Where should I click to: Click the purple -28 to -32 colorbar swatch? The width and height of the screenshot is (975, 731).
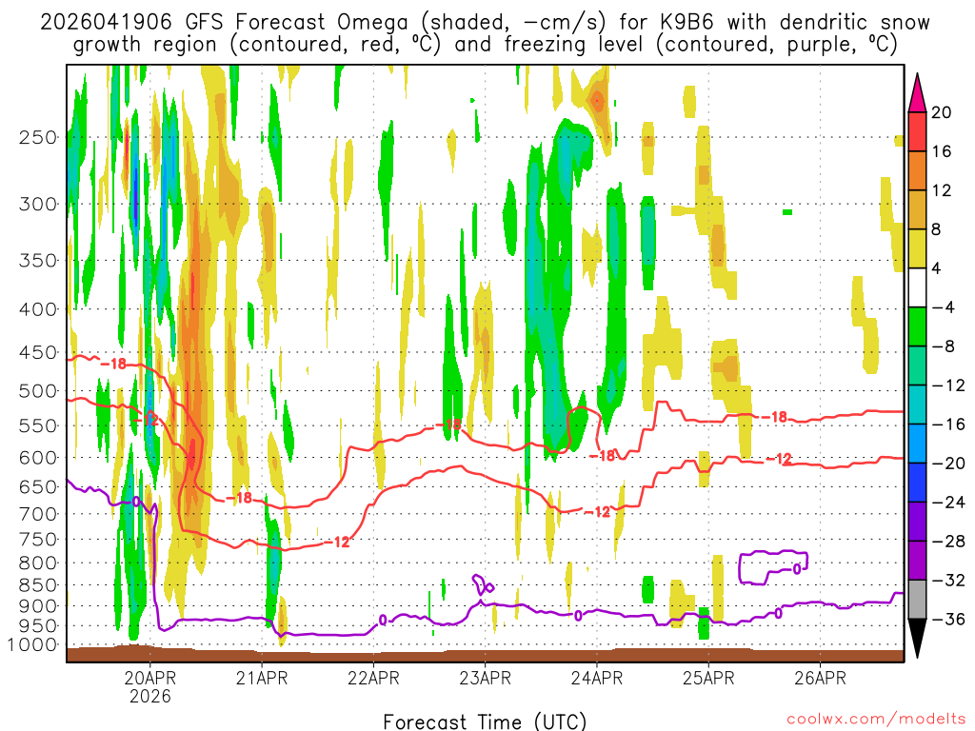pos(917,560)
